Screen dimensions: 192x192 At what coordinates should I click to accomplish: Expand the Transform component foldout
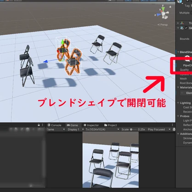point(178,23)
